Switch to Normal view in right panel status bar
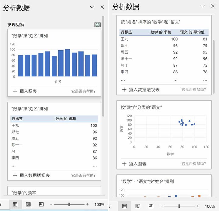Screen dimensions: 219x211 pos(124,206)
